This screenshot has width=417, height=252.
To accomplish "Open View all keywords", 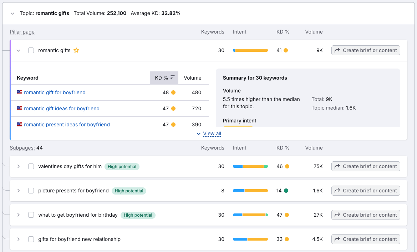I will point(212,133).
